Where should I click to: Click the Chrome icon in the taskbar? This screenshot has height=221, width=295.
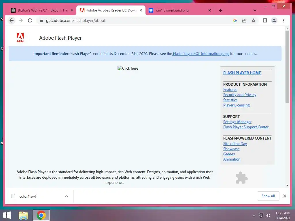[41, 215]
